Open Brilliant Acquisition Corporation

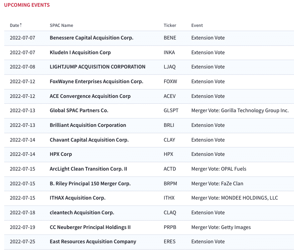click(88, 125)
